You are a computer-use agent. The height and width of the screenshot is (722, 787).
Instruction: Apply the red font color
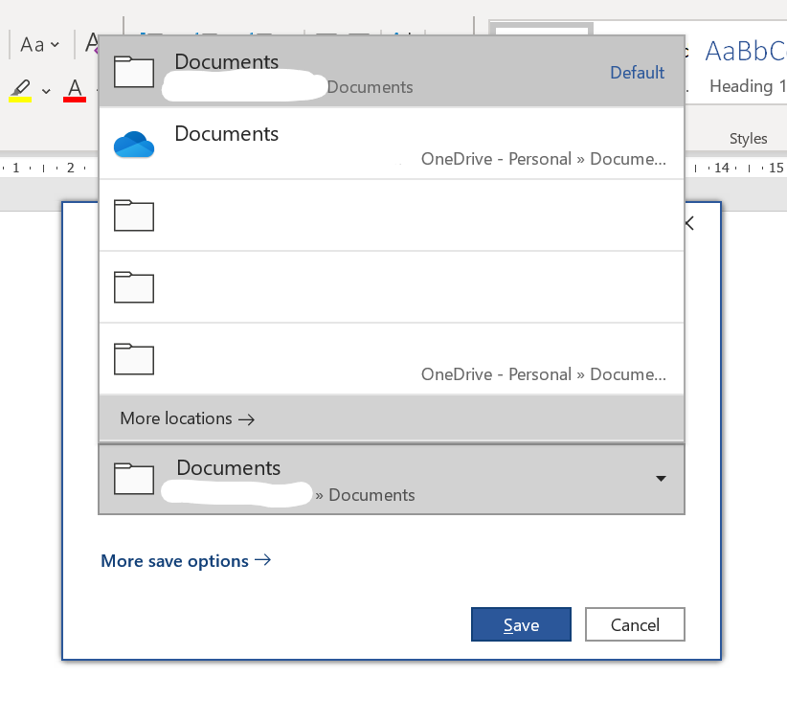[x=75, y=90]
